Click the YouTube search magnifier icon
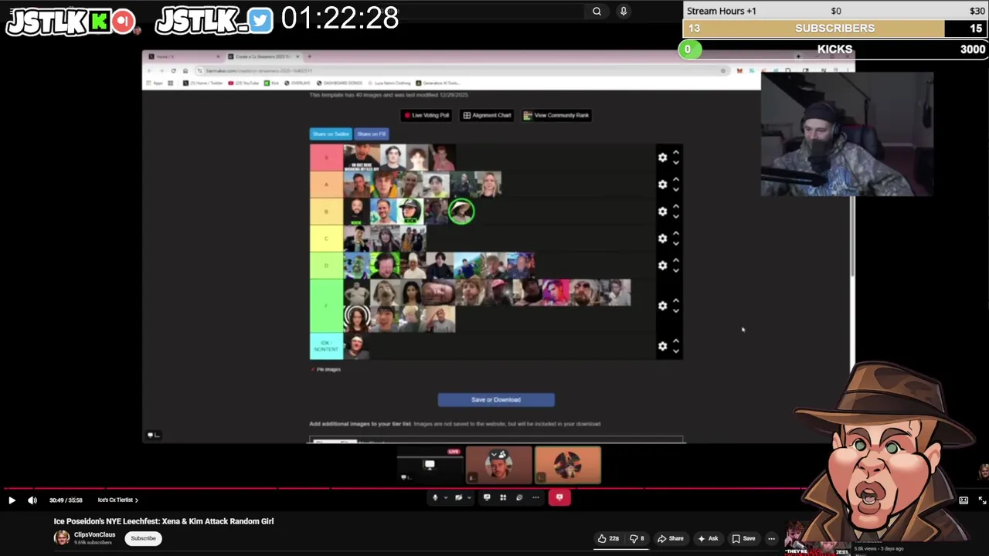This screenshot has height=556, width=989. 596,11
